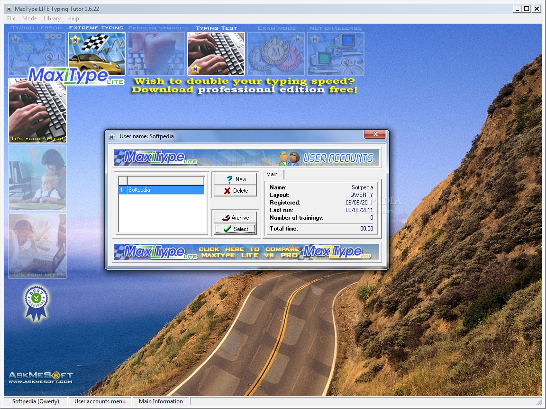
Task: Open the Mode menu
Action: coord(29,18)
